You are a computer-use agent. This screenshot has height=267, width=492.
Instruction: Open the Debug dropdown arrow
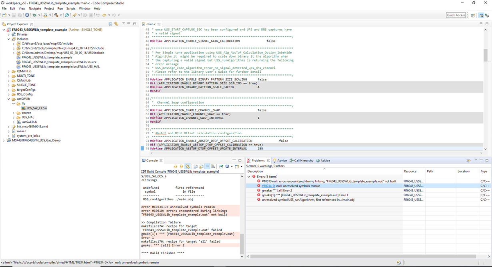[39, 15]
